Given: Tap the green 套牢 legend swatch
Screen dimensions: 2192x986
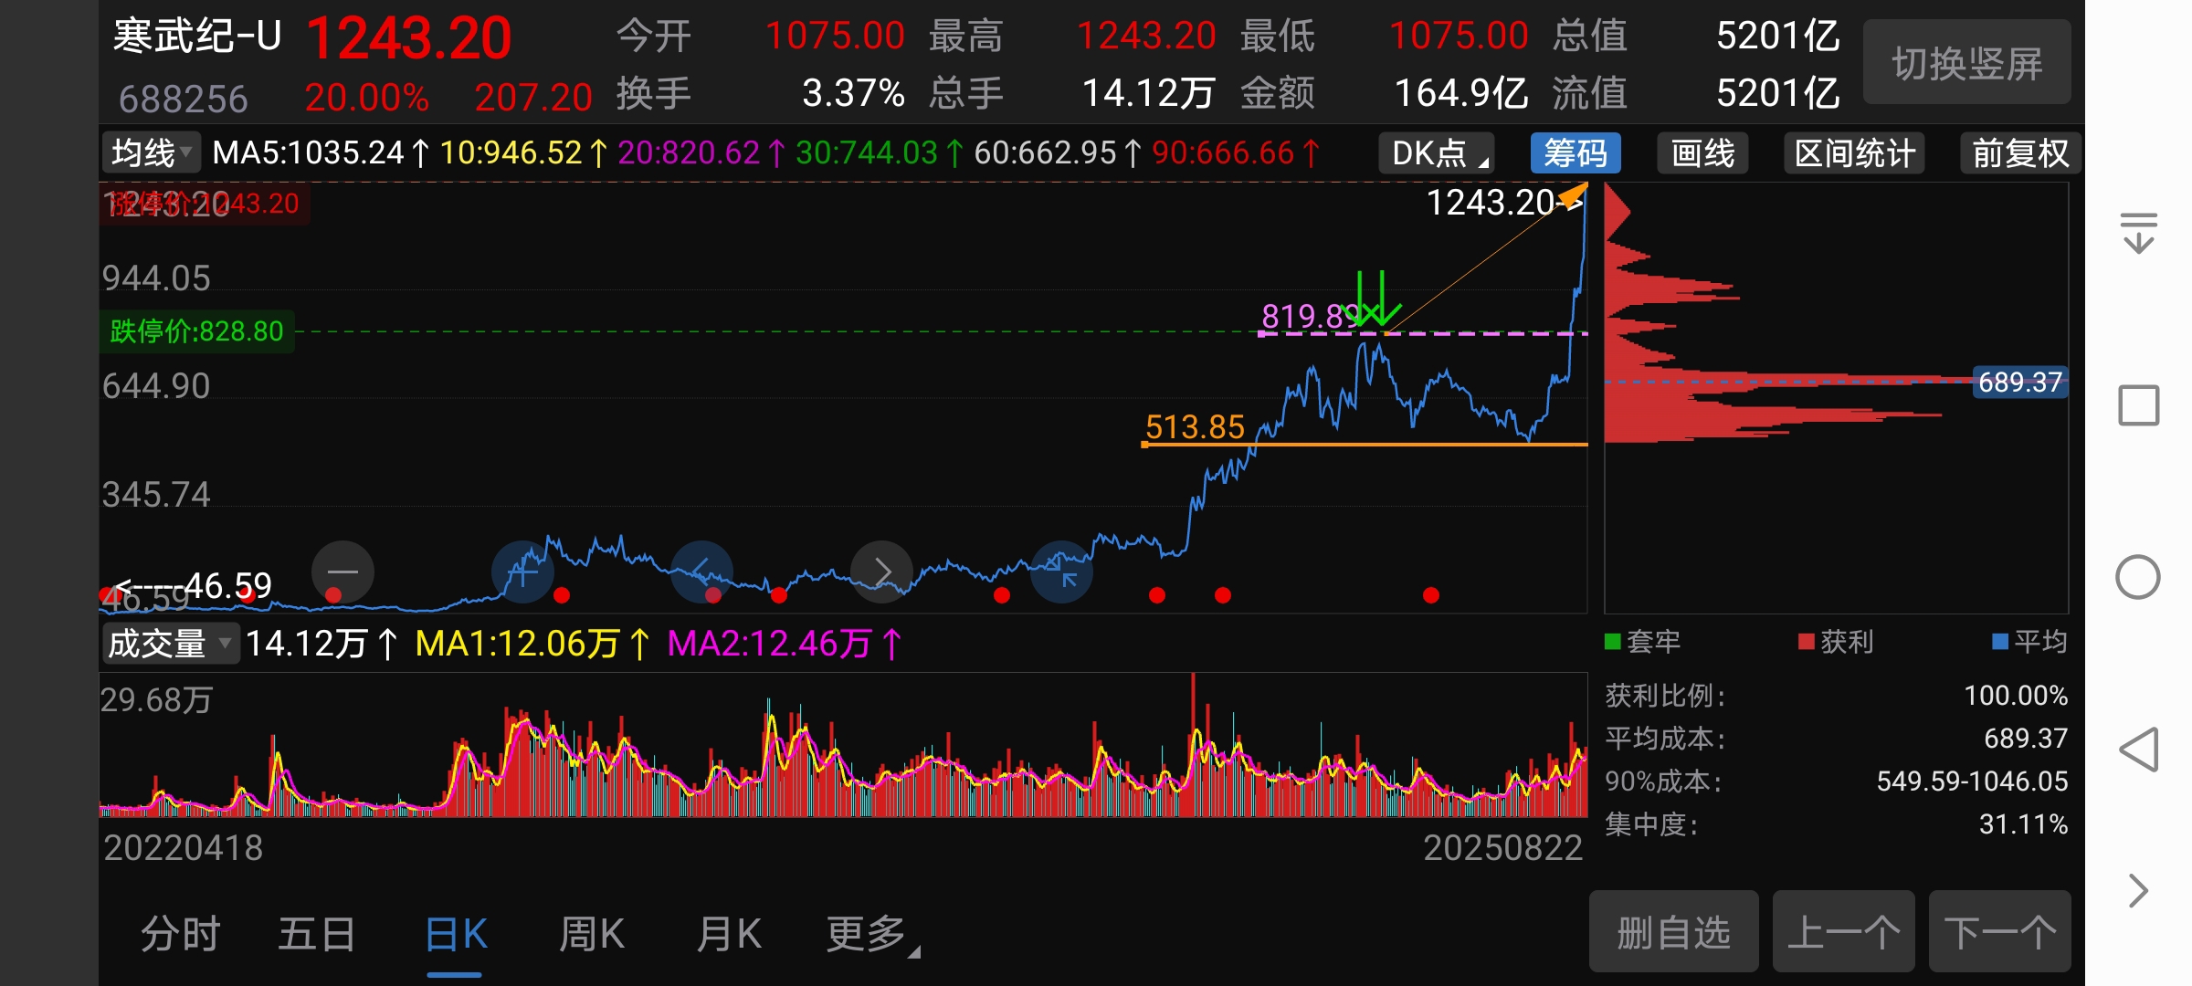Looking at the screenshot, I should 1613,642.
